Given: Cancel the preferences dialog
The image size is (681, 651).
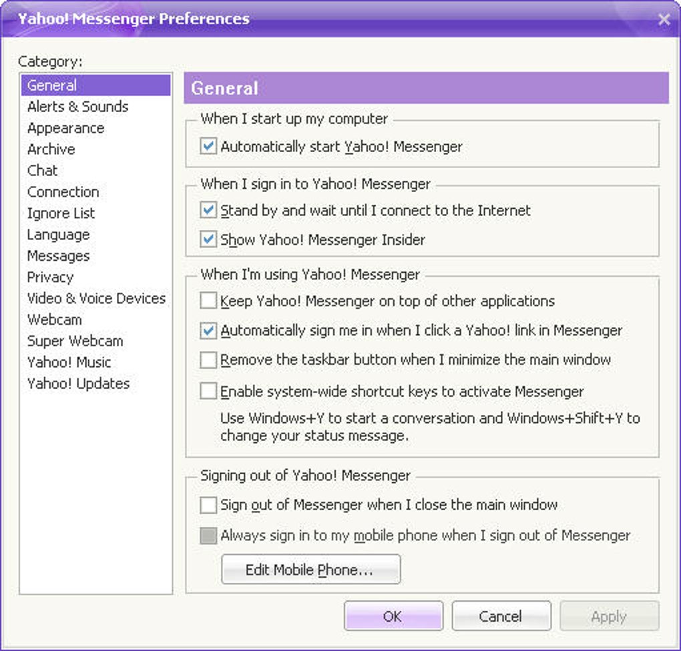Looking at the screenshot, I should pyautogui.click(x=501, y=616).
